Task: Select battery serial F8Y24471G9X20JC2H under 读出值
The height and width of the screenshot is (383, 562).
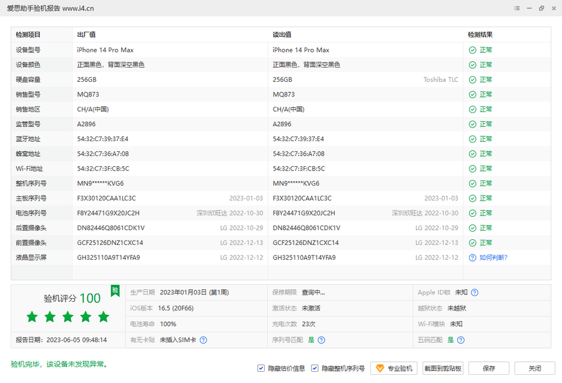Action: [x=304, y=213]
